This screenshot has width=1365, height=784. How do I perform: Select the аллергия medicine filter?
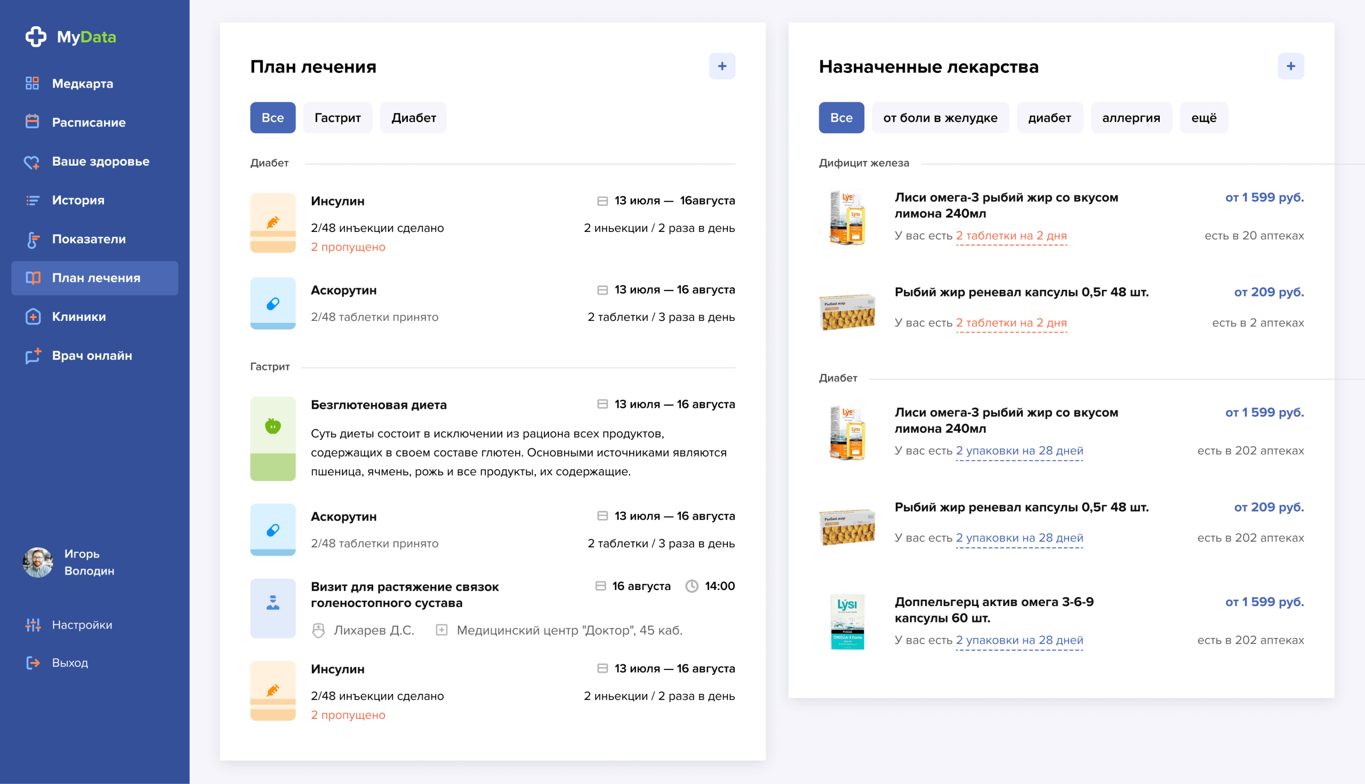(1131, 117)
